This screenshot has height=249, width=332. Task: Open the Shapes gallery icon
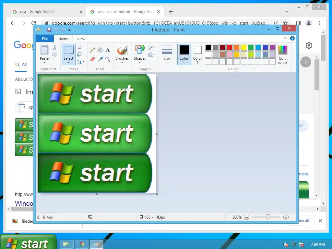(140, 50)
